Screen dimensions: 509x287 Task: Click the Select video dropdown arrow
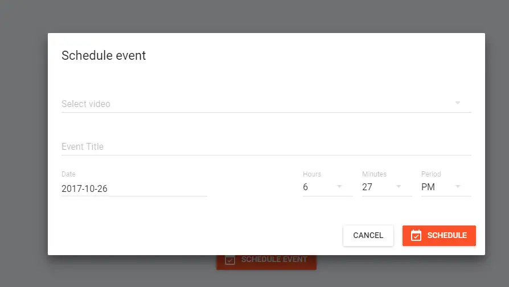[x=457, y=103]
